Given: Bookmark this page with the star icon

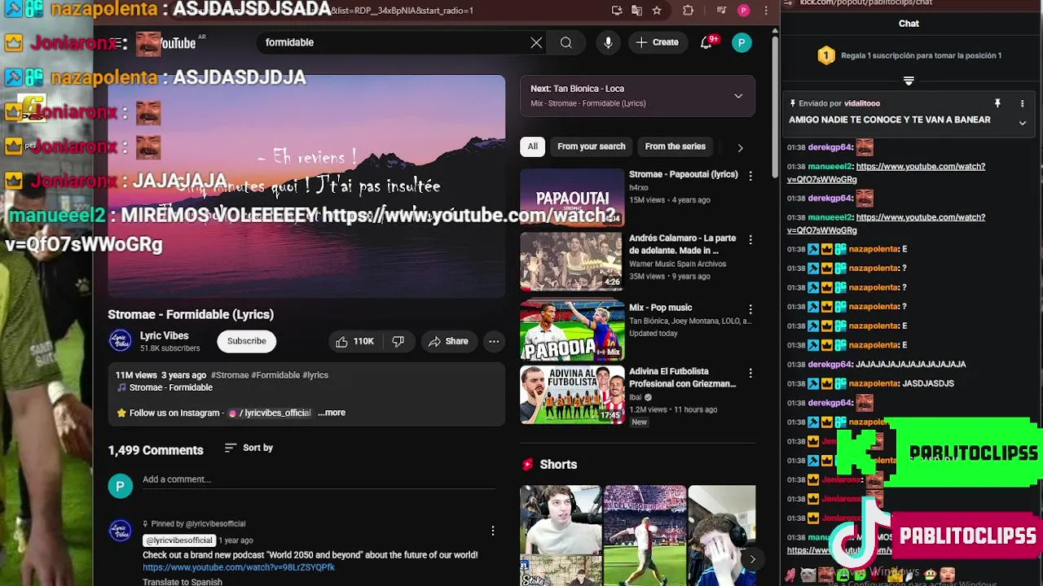Looking at the screenshot, I should click(x=657, y=11).
